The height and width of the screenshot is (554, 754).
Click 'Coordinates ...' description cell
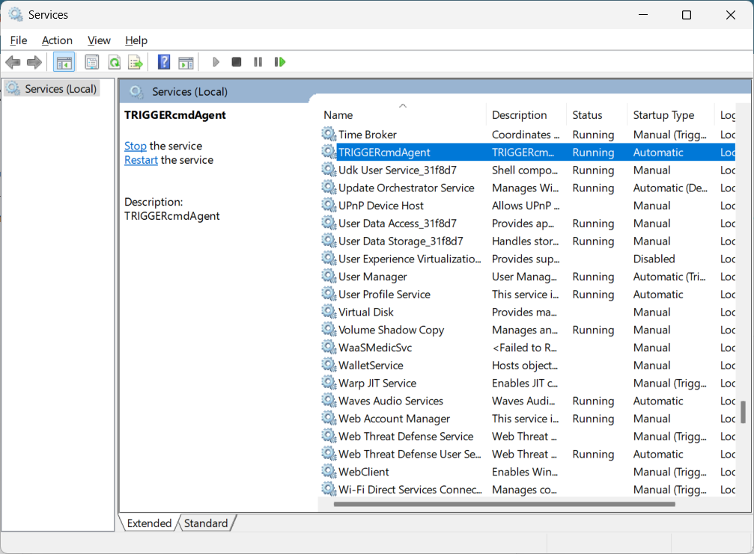pyautogui.click(x=526, y=135)
